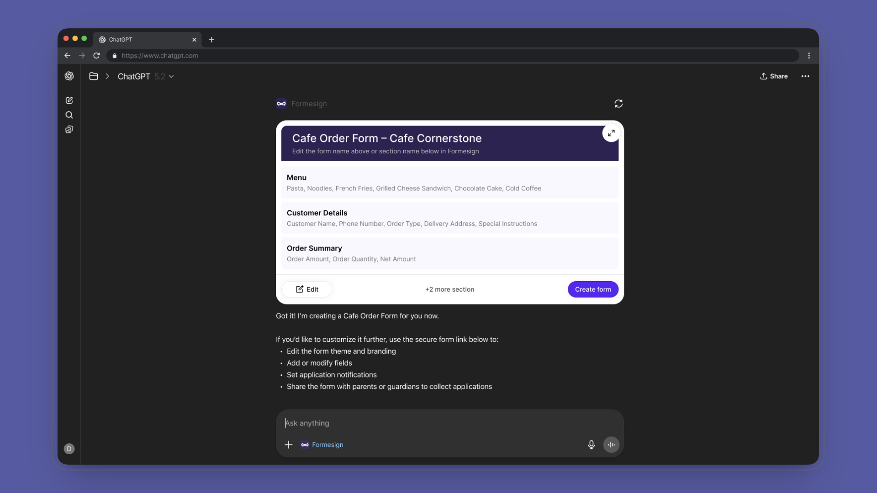Screen dimensions: 877x493
Task: Go forward with the browser forward arrow
Action: pos(82,56)
